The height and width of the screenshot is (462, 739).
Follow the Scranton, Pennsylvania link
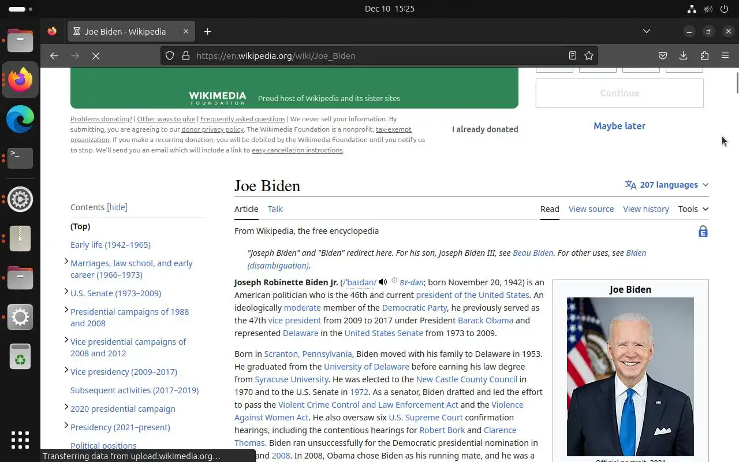[308, 354]
